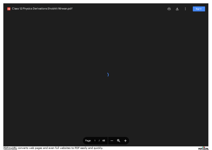Screen dimensions: 212x150
Task: Zoom in with the plus icon
Action: pyautogui.click(x=125, y=141)
